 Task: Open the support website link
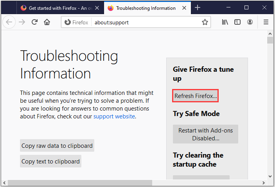[114, 116]
